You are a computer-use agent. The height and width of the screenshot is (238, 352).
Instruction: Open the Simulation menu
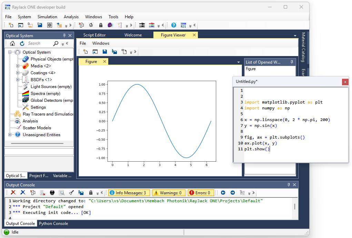[x=47, y=17]
